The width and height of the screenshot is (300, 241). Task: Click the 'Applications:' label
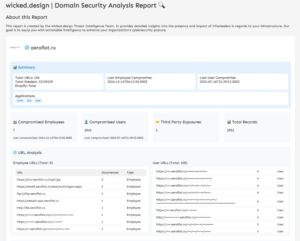(25, 96)
